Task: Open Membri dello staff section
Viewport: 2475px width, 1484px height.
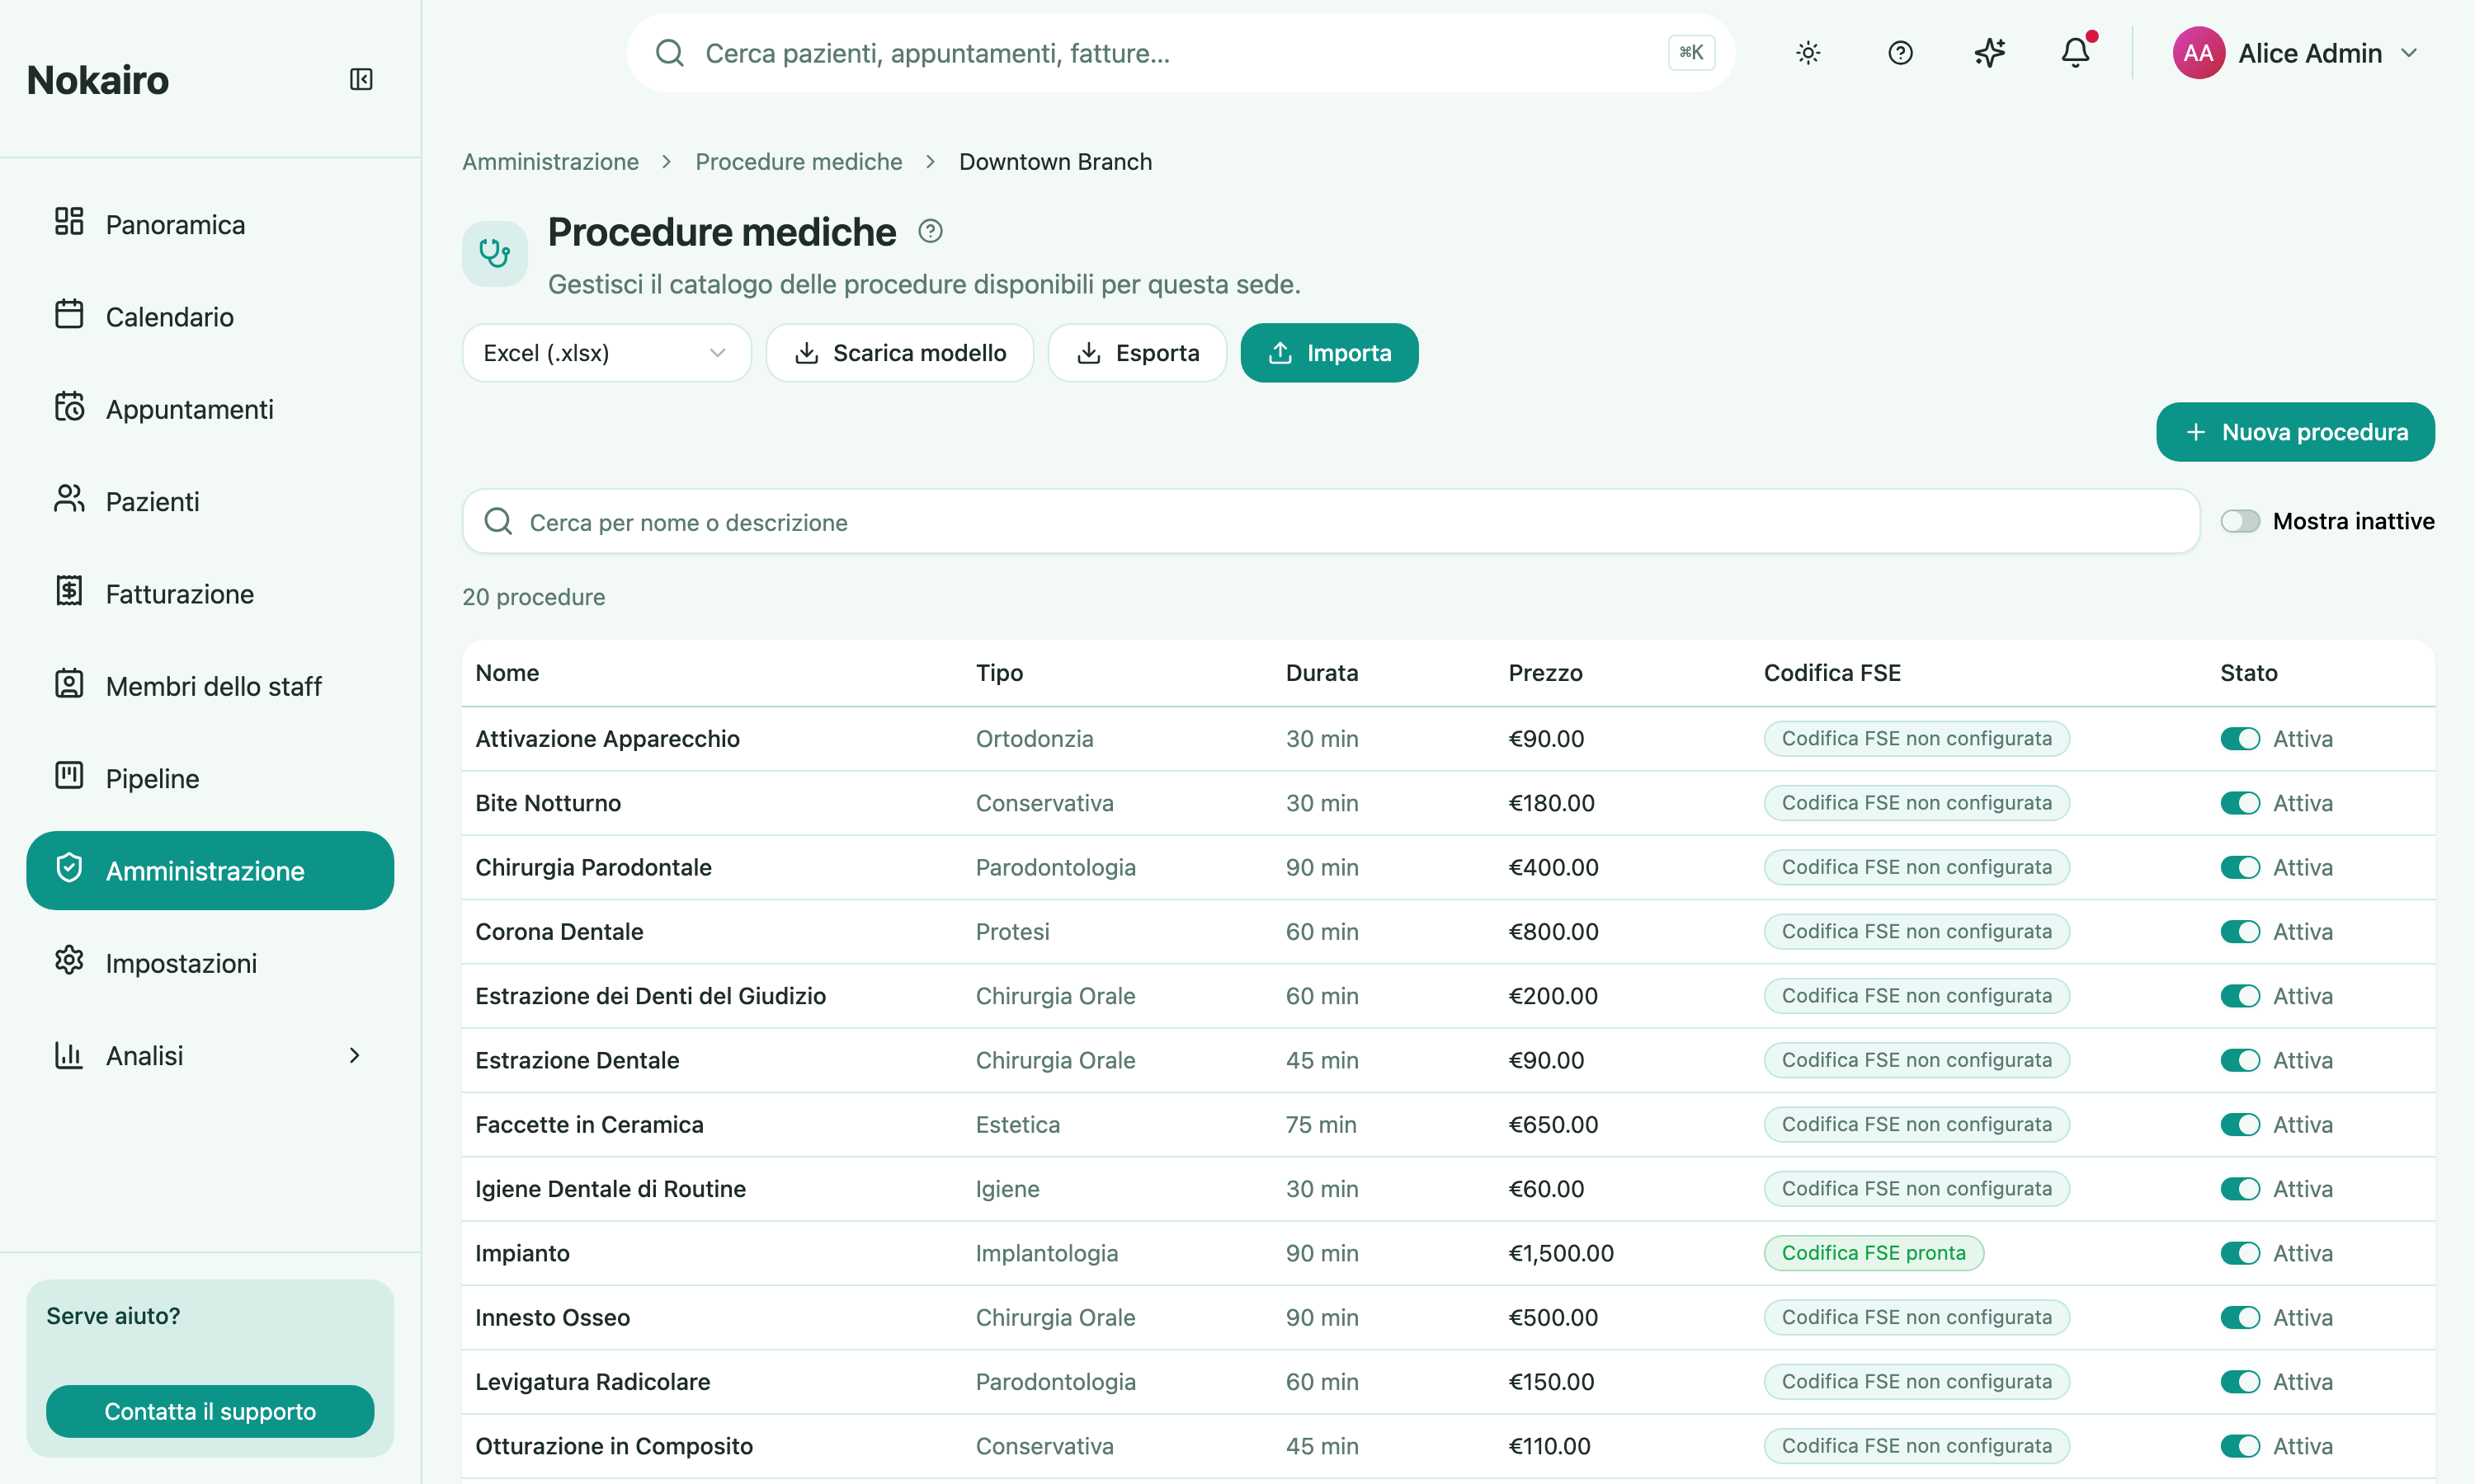Action: [x=210, y=686]
